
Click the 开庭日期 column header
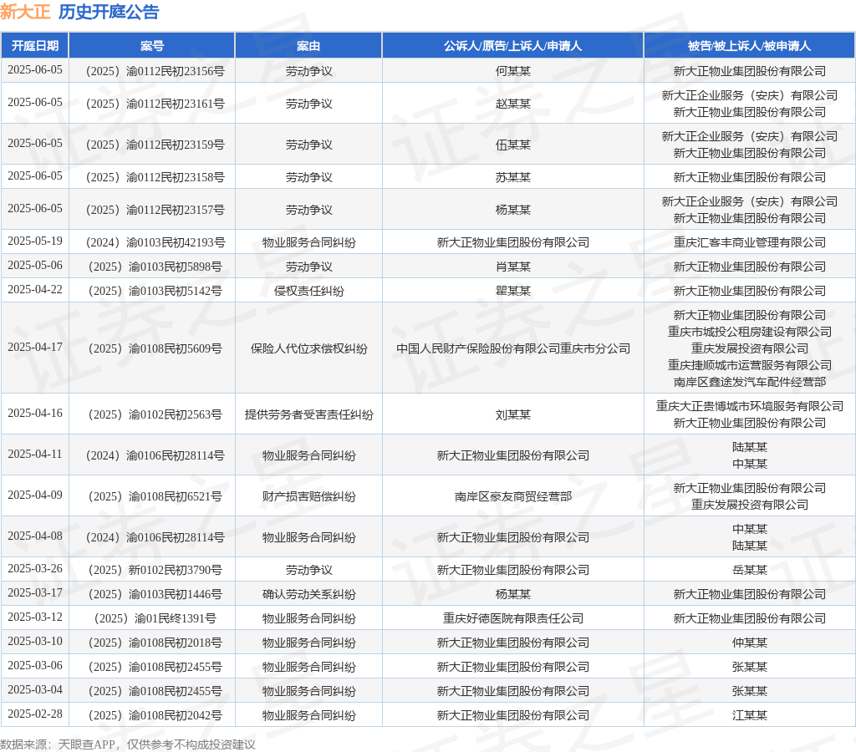tap(35, 46)
